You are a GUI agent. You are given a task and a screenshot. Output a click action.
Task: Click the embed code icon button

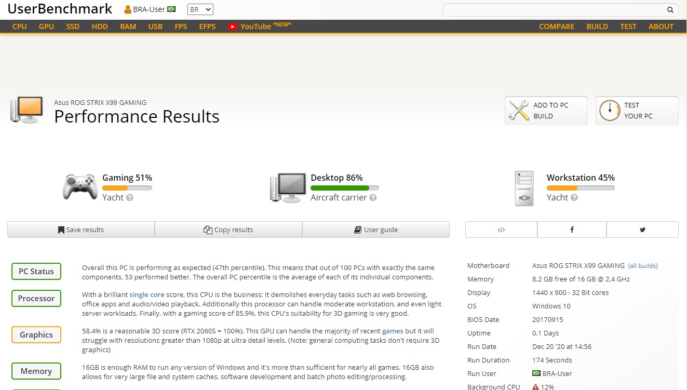501,230
